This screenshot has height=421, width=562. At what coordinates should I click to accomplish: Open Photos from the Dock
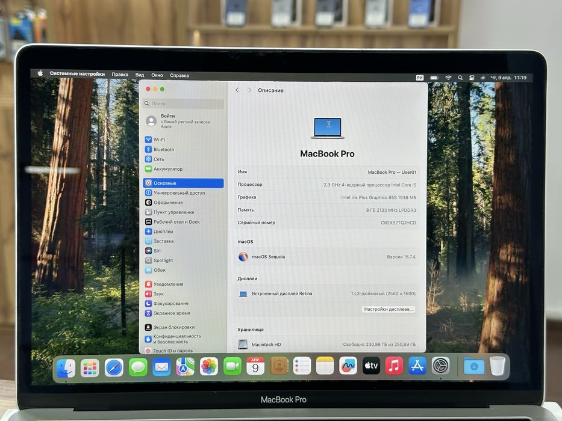click(x=209, y=367)
